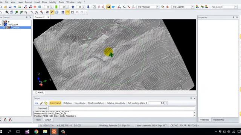Screen dimensions: 241x135
Task: Click the green bar icon between step fields
Action: tap(56, 7)
